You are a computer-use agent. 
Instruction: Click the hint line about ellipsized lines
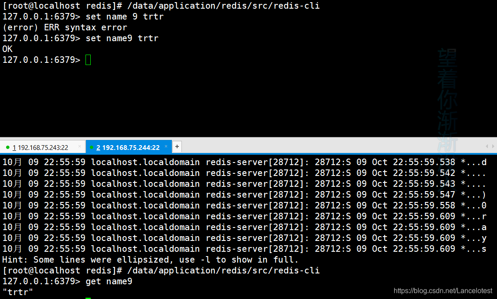(150, 260)
